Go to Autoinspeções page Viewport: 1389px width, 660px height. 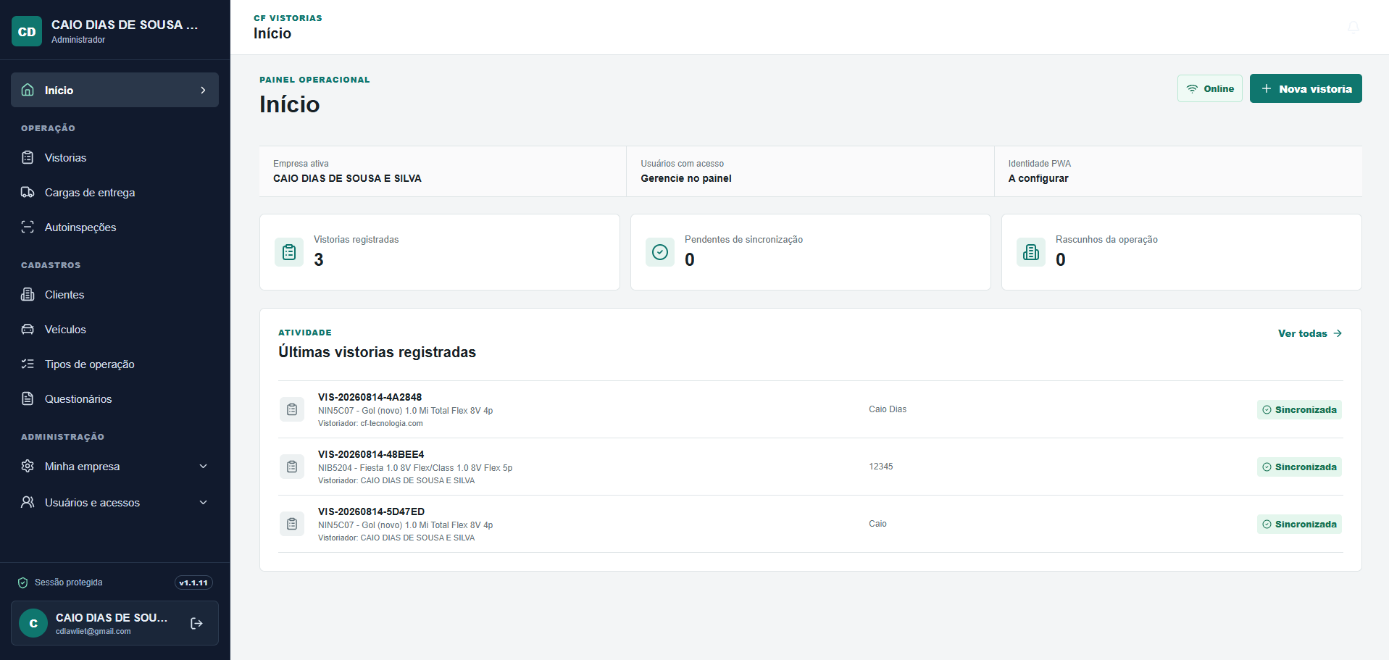[x=114, y=227]
